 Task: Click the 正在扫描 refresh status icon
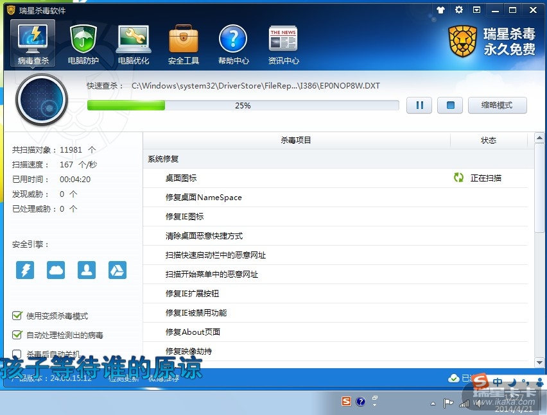pyautogui.click(x=459, y=178)
